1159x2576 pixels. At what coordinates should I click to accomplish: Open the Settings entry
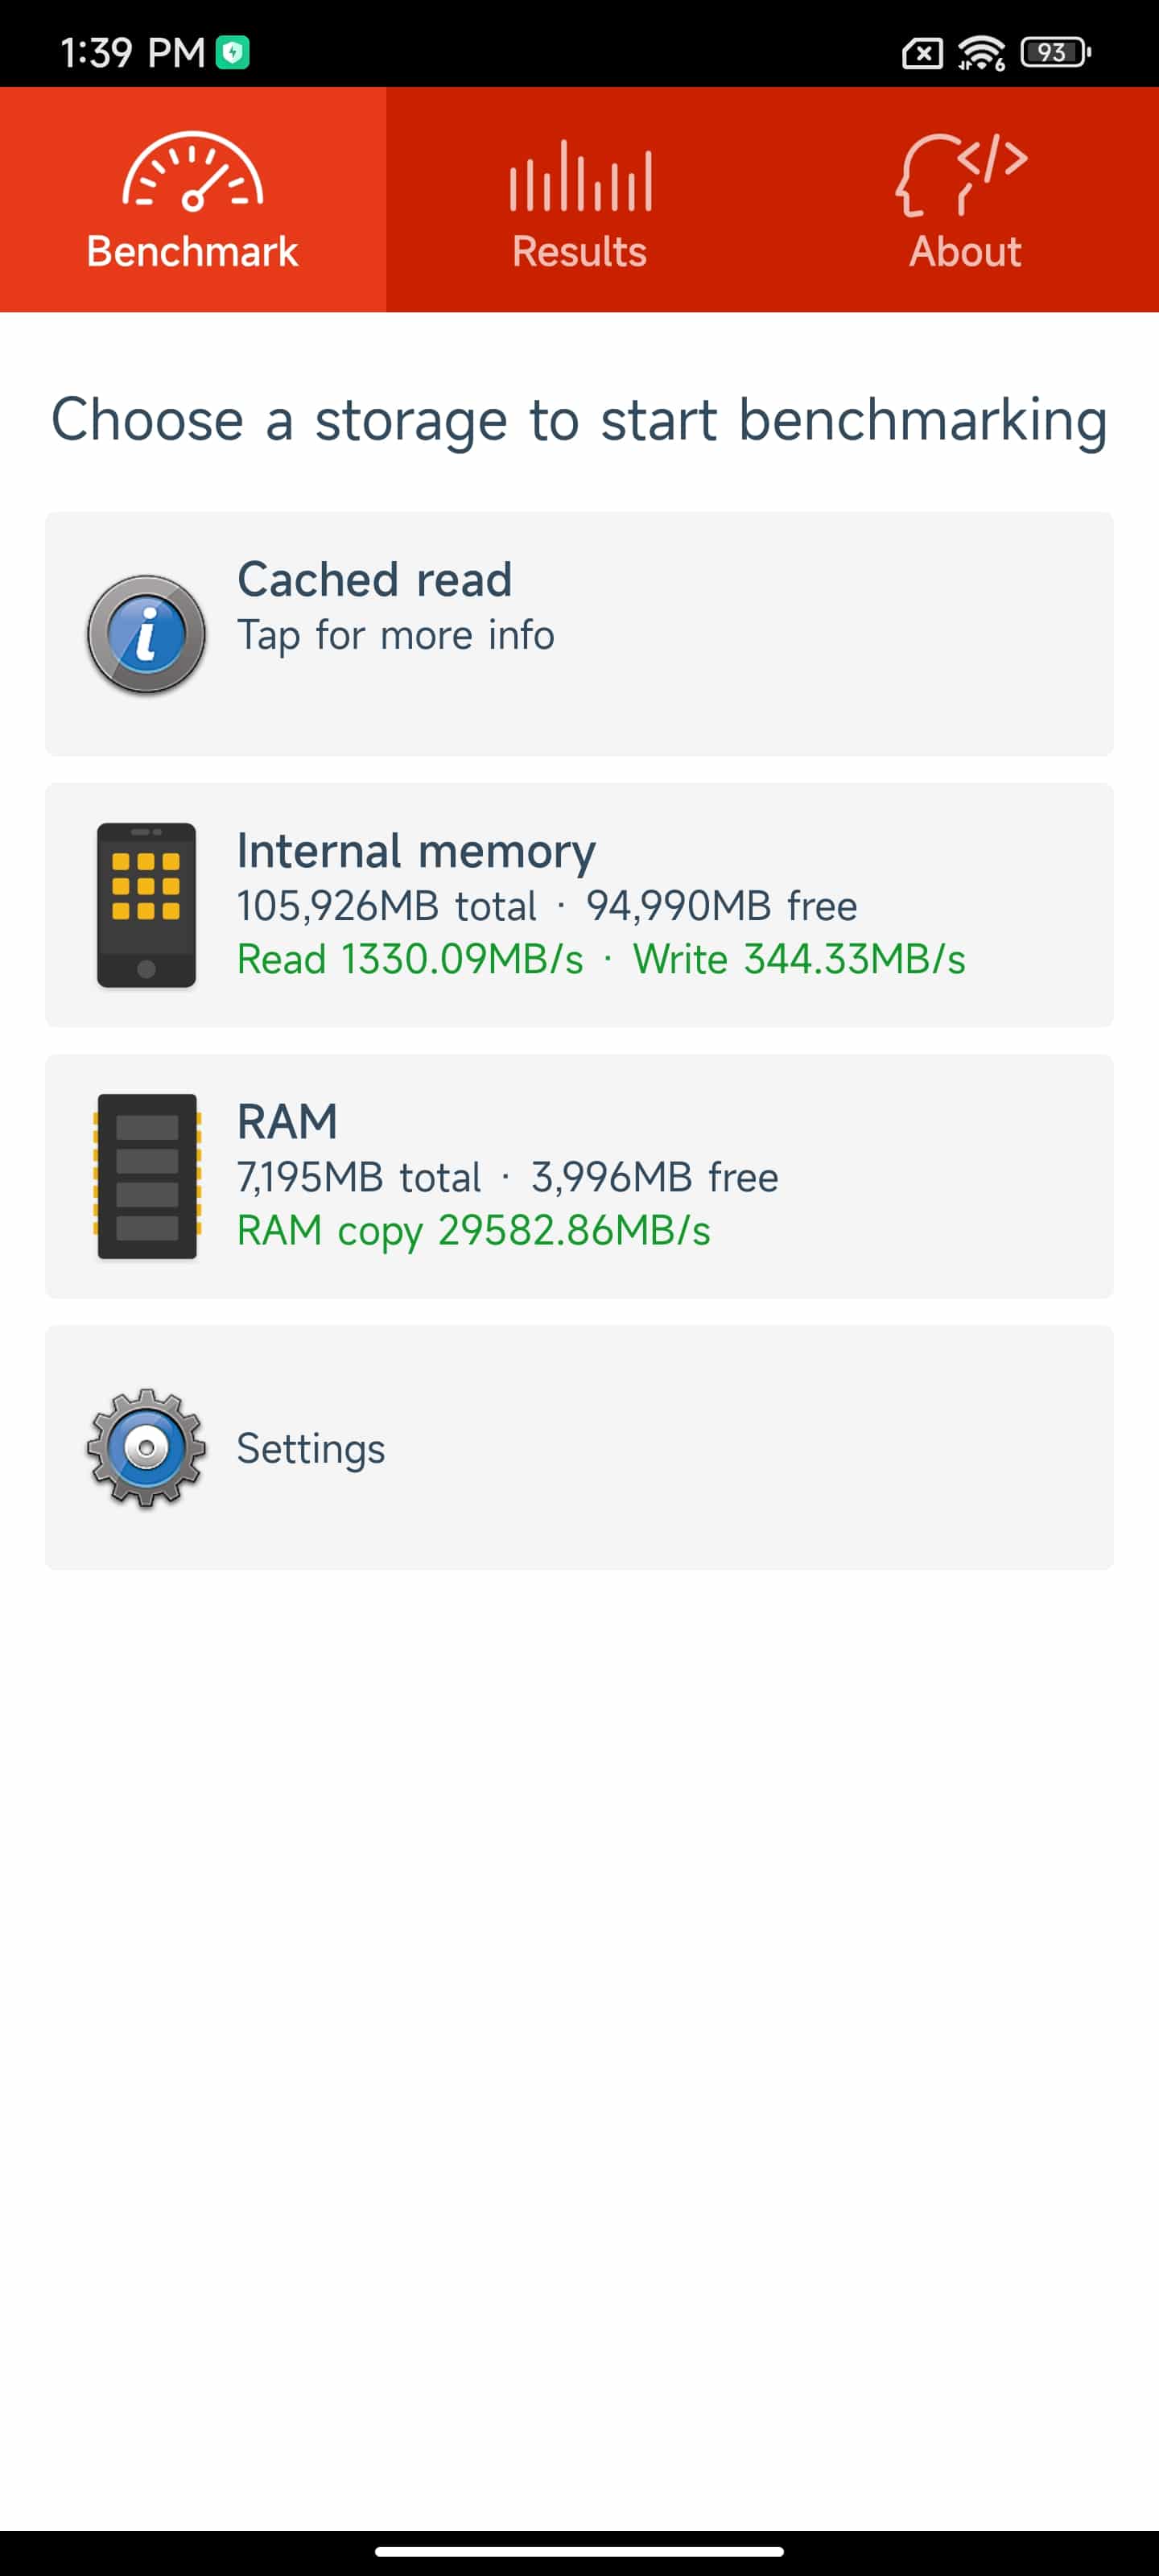(579, 1448)
